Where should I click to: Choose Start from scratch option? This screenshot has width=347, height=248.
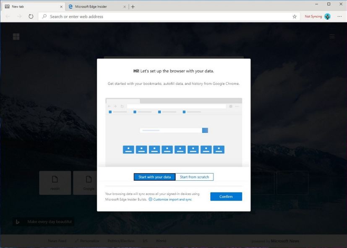click(x=194, y=177)
